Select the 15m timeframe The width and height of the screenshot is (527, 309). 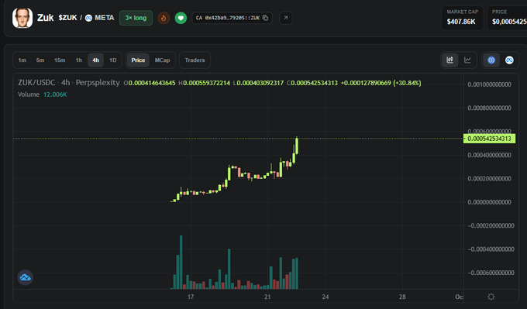point(60,60)
